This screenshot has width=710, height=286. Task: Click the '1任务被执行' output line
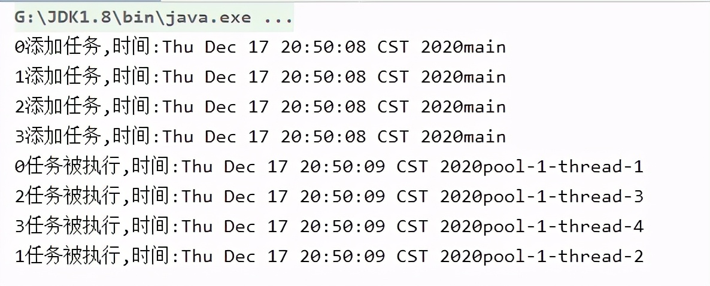tap(329, 256)
